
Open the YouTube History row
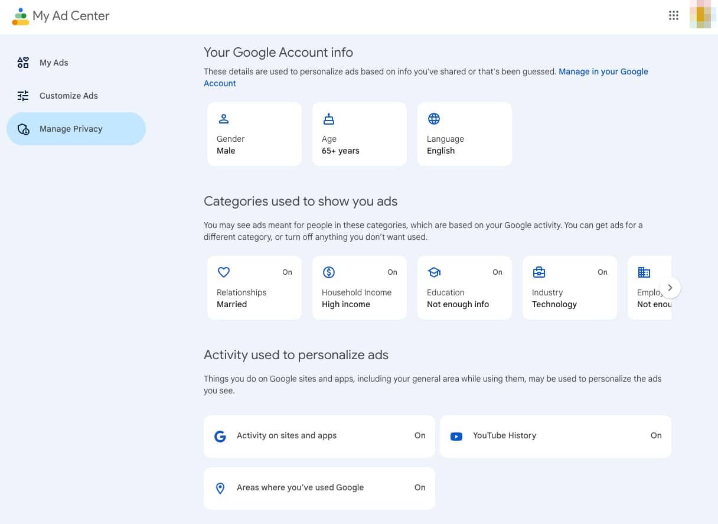pos(556,437)
